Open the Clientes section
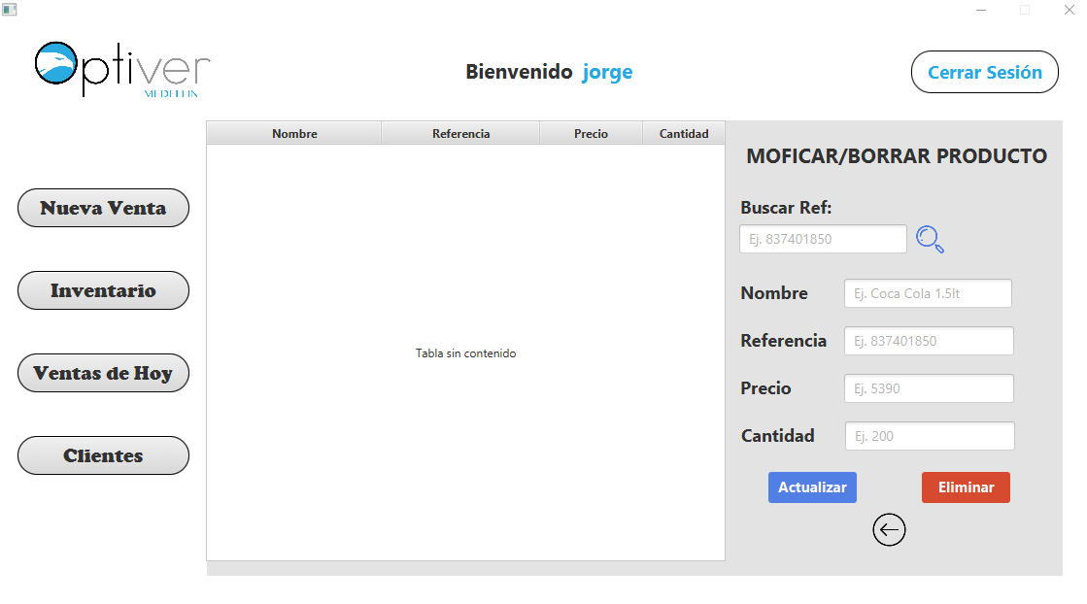This screenshot has width=1087, height=604. coord(103,454)
